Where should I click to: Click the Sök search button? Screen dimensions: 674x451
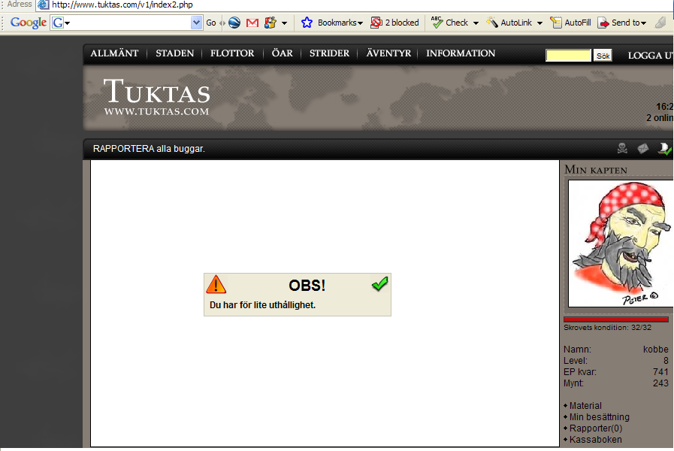[x=603, y=56]
